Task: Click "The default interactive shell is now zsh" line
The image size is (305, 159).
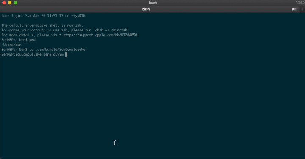Action: point(42,25)
